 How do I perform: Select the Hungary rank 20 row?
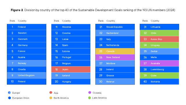[71, 82]
